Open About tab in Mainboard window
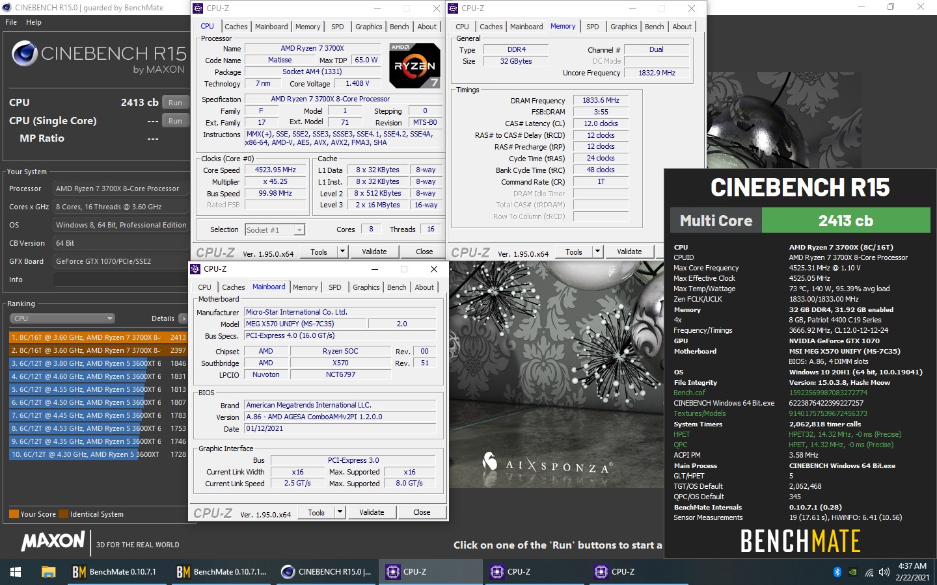 tap(424, 287)
